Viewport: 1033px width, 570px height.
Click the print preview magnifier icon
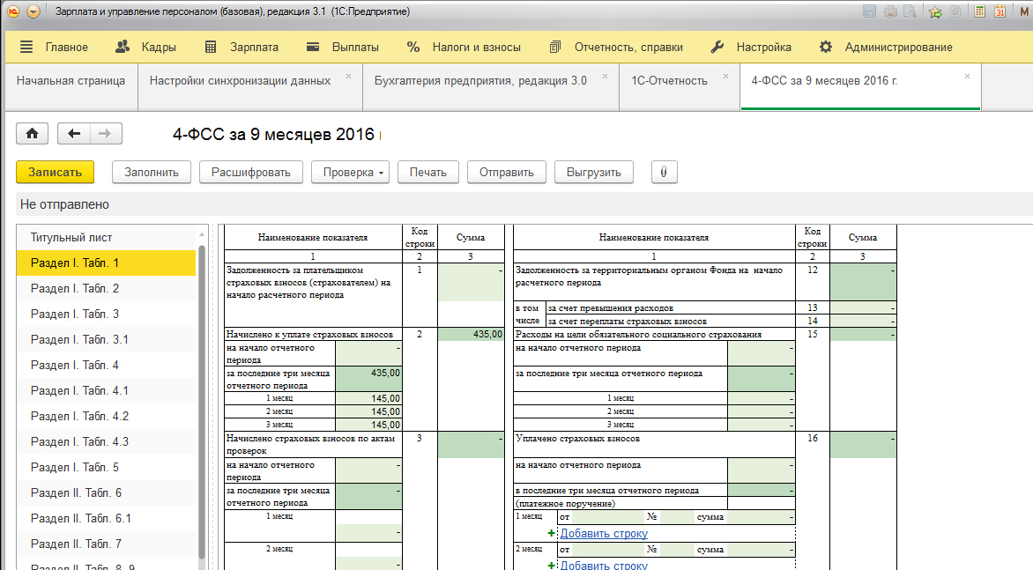point(910,11)
